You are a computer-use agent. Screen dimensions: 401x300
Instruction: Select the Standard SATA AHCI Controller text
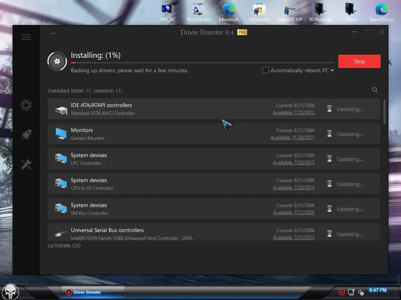click(103, 113)
